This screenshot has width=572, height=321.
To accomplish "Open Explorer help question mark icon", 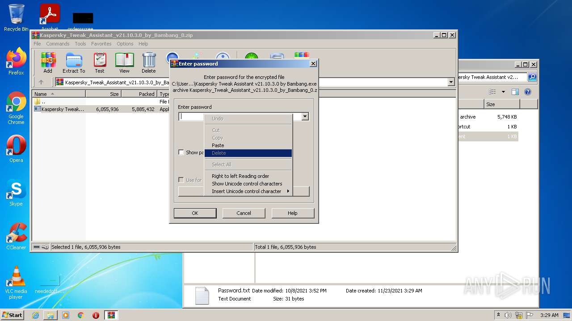I will pos(528,92).
